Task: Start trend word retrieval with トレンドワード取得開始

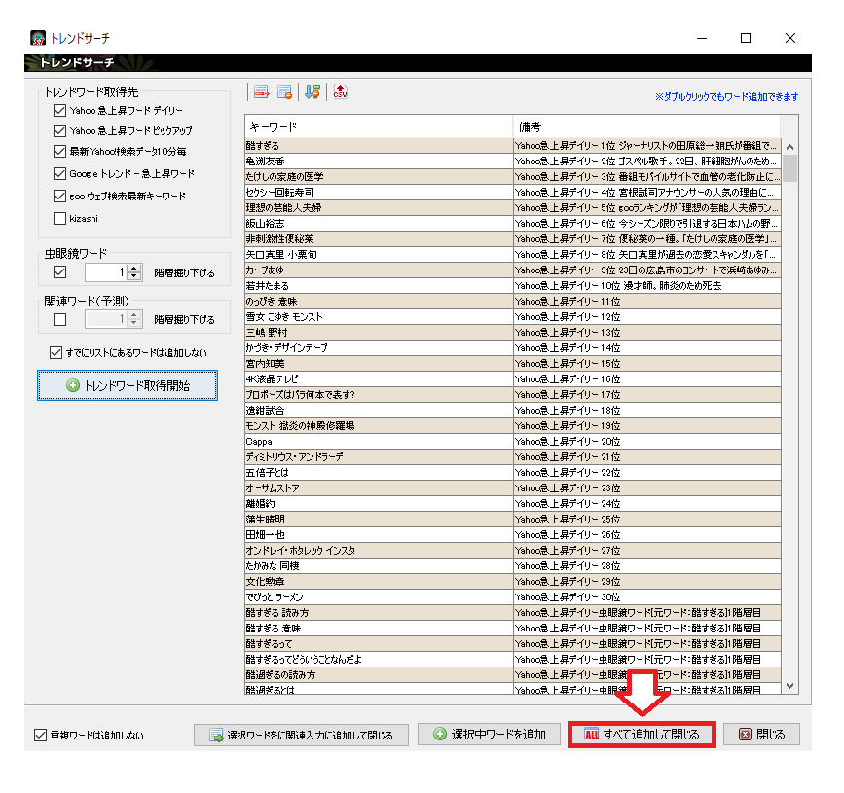Action: coord(128,385)
